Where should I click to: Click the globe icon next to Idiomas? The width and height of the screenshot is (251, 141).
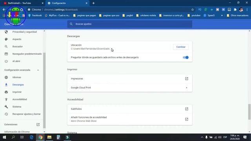coord(6,78)
